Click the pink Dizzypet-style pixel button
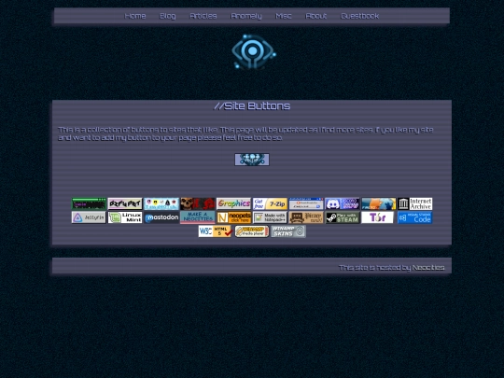Image resolution: width=504 pixels, height=378 pixels. tap(125, 203)
